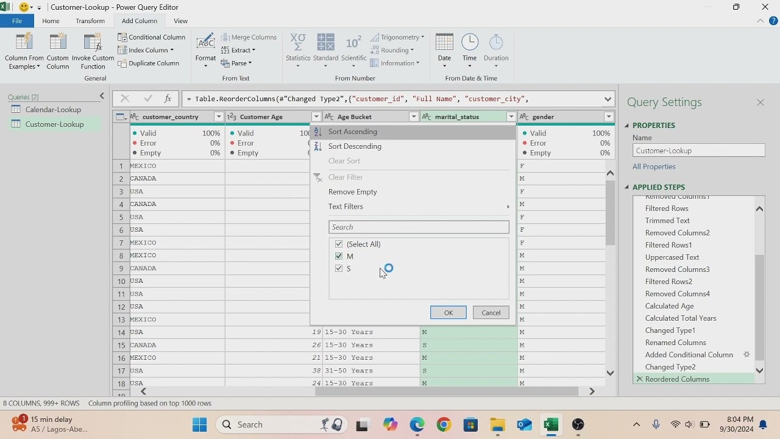Open All Properties link
The image size is (780, 439).
pyautogui.click(x=654, y=166)
